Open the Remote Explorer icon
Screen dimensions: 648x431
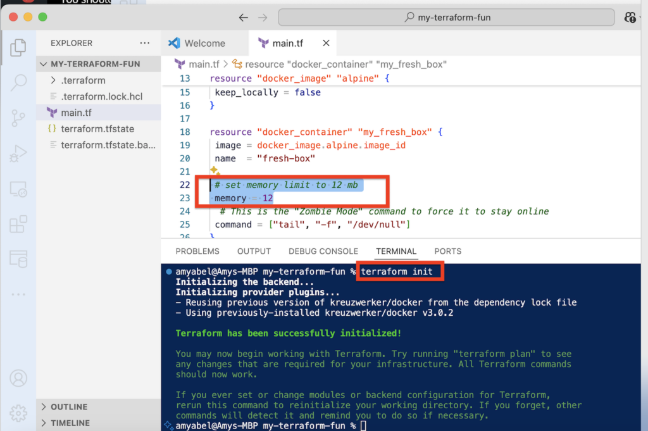18,189
